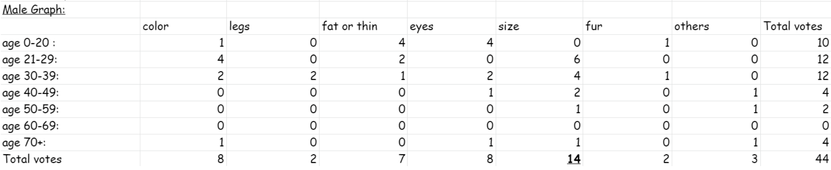Image resolution: width=831 pixels, height=170 pixels.
Task: Select the 'fur' column header
Action: [x=594, y=26]
